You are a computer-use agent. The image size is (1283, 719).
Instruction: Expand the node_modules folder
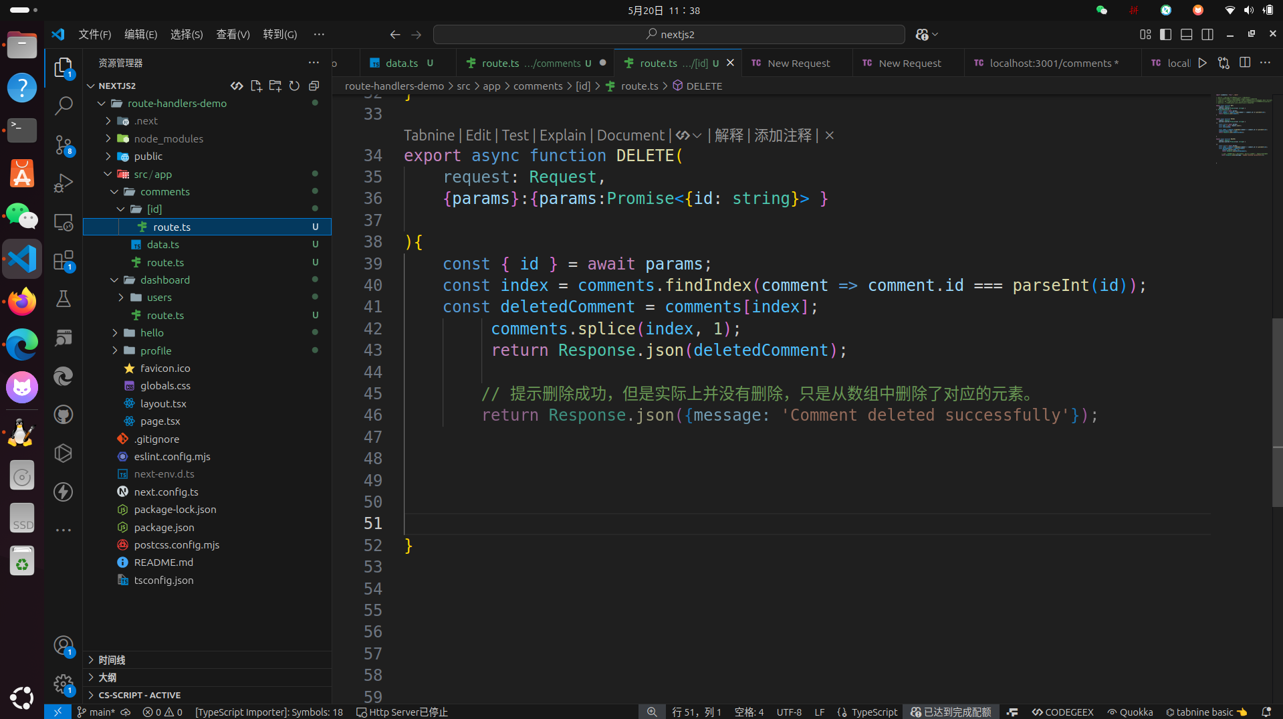[x=168, y=138]
